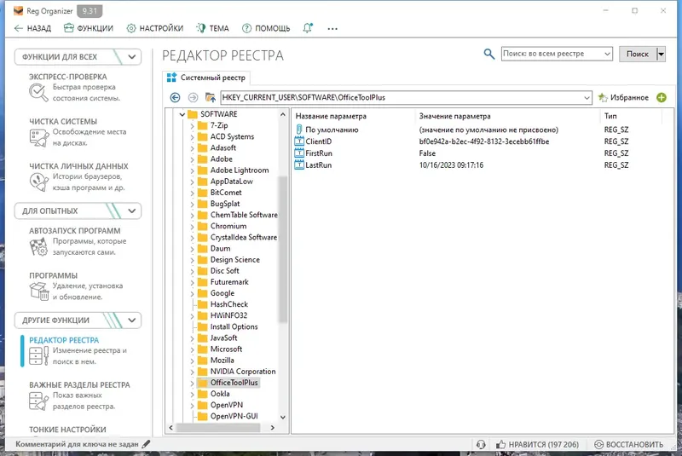
Task: Click Нравится like button
Action: [537, 444]
